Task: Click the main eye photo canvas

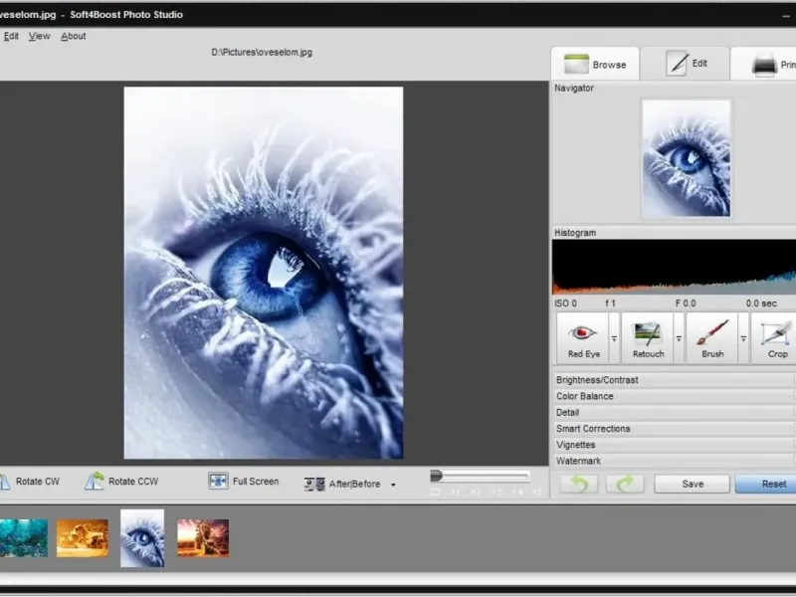Action: [264, 273]
